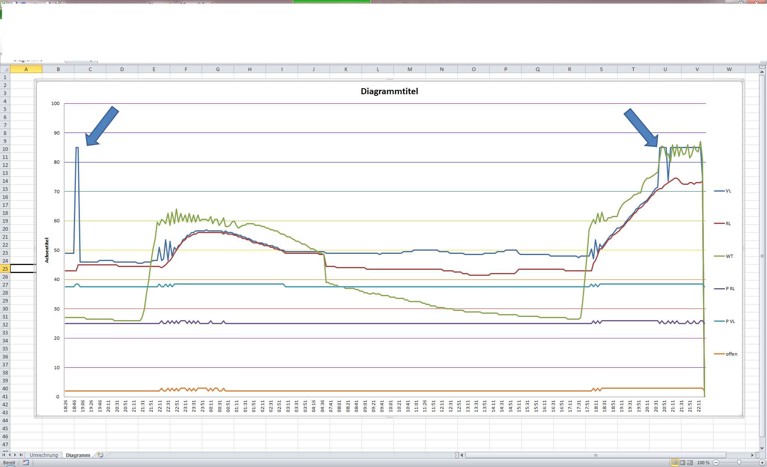Click vertical scrollbar down arrow

tap(762, 449)
